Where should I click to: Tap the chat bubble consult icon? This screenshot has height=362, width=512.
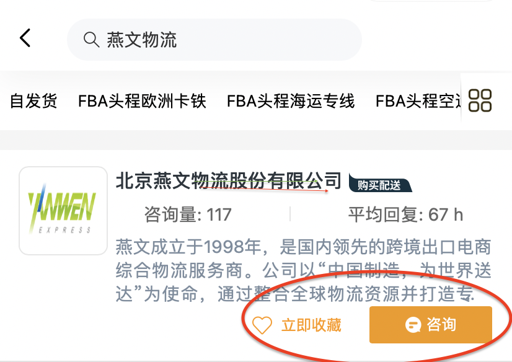coord(413,325)
